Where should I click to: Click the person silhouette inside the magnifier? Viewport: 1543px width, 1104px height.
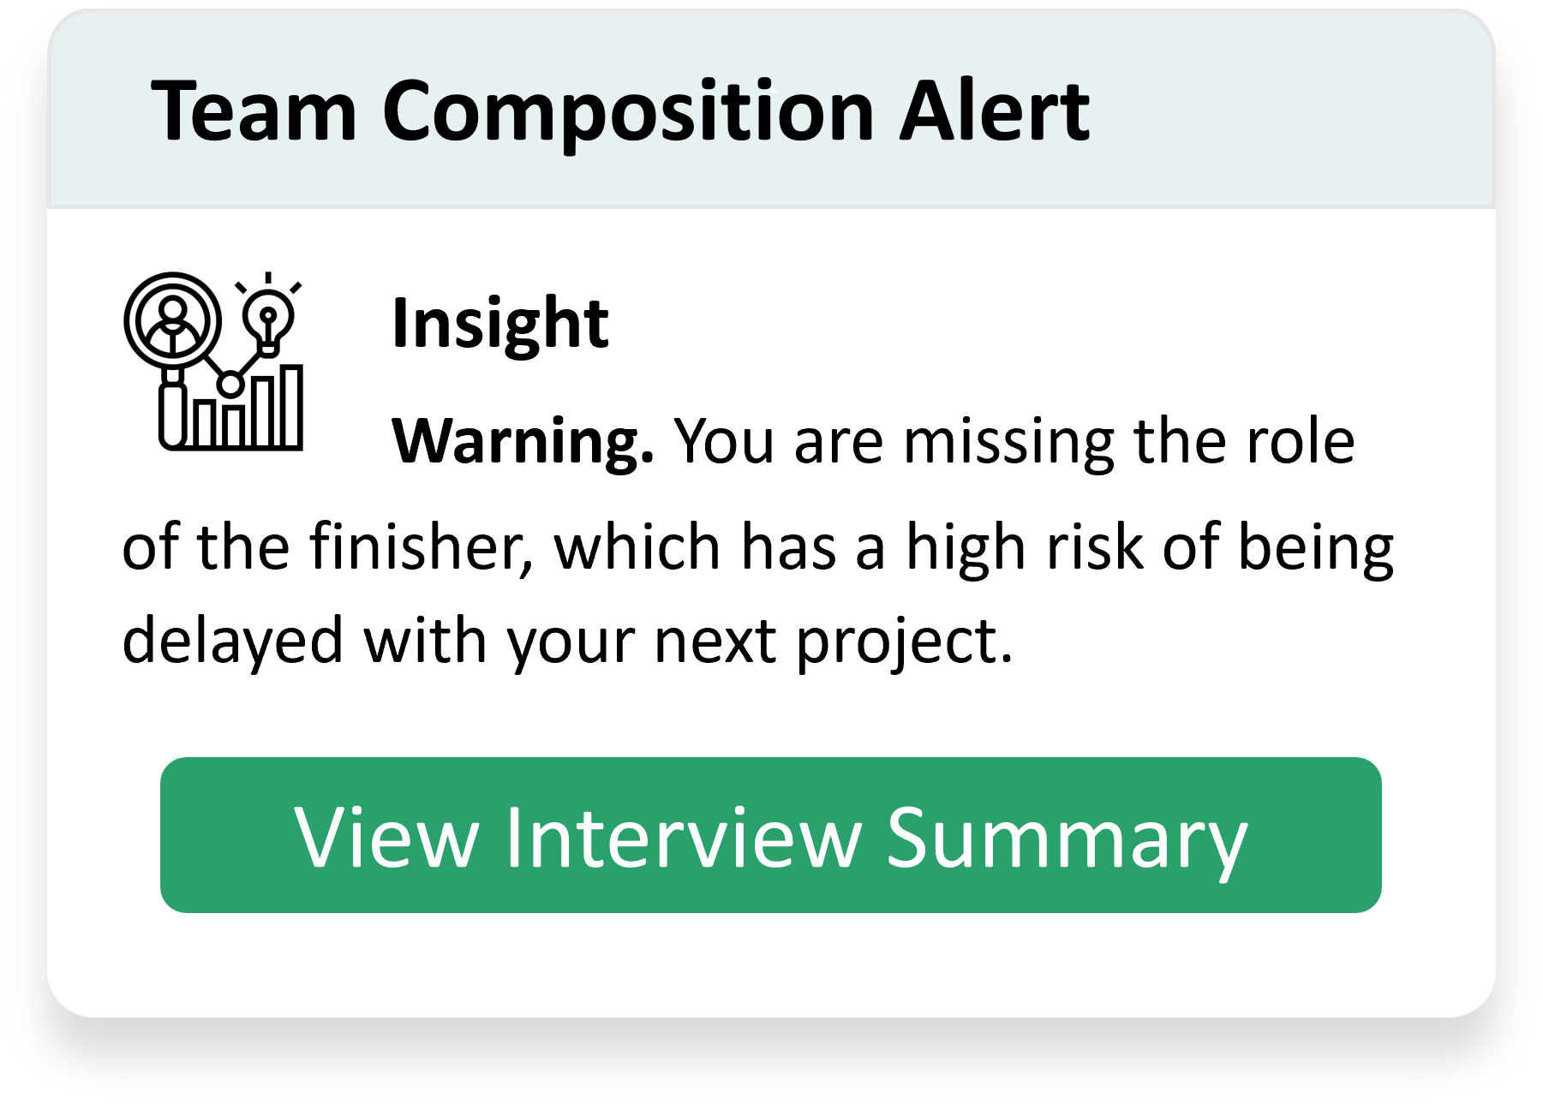tap(173, 322)
